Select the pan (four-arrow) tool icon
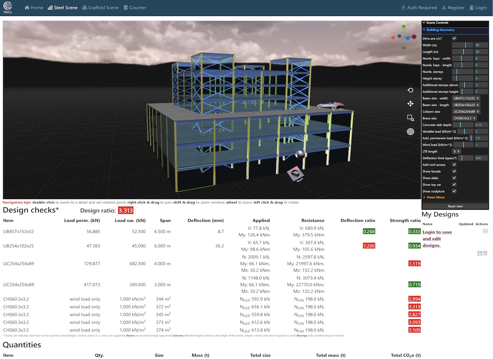This screenshot has height=359, width=493. pyautogui.click(x=410, y=104)
